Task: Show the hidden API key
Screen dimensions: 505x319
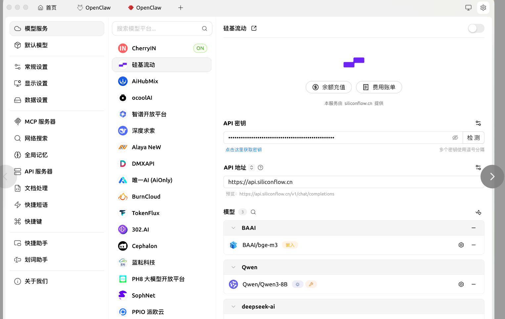Action: click(455, 138)
